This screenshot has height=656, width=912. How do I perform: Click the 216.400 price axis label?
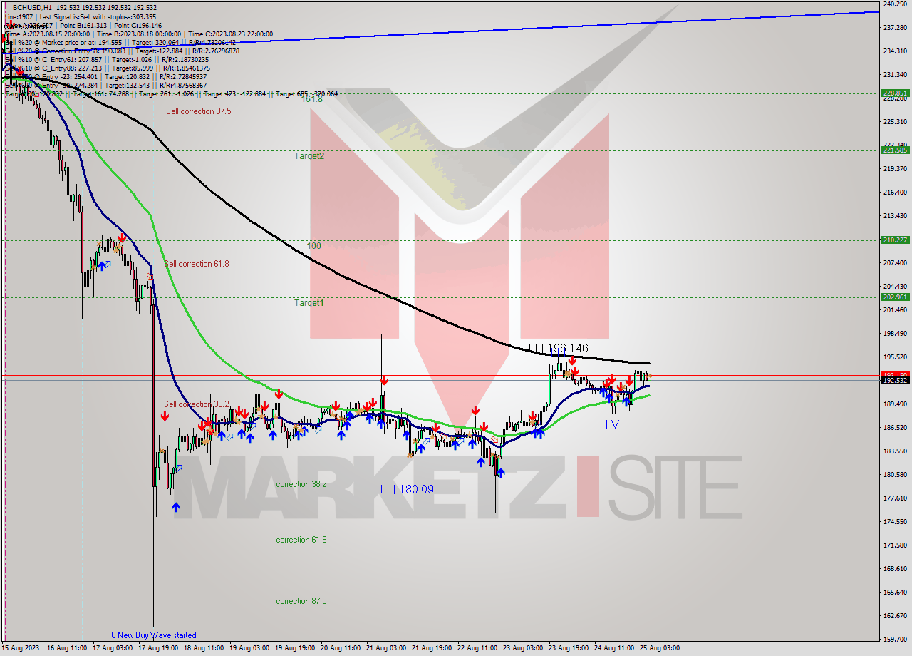click(895, 192)
